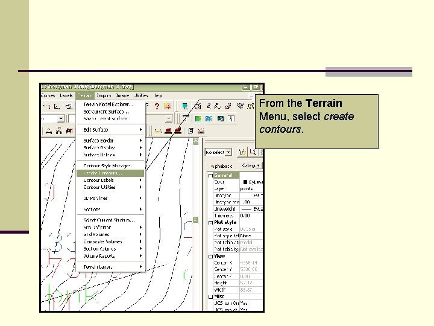This screenshot has width=434, height=326.
Task: Expand the Grid Volumes submenu
Action: [110, 234]
